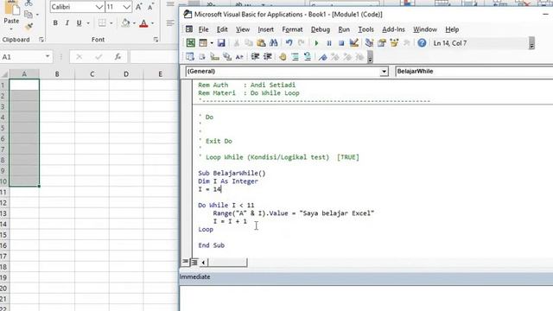Click the Copy icon in Excel Clipboard group
This screenshot has height=311, width=553.
(29, 15)
